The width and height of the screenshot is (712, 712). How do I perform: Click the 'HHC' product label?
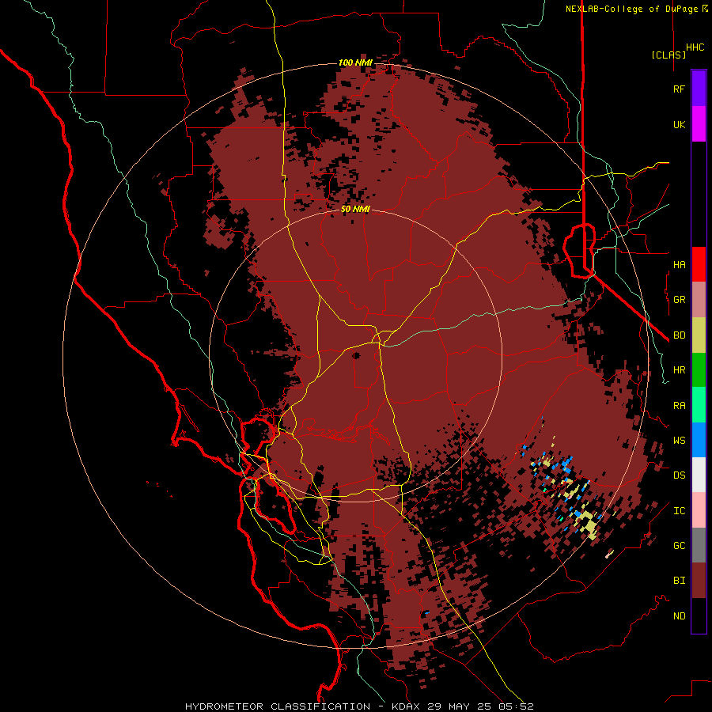(695, 47)
